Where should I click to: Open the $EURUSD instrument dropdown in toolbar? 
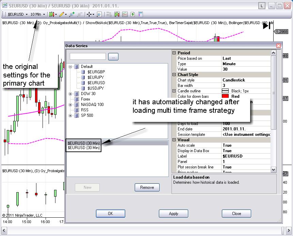18,14
